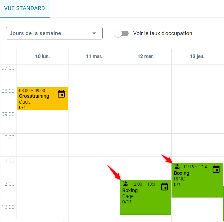Open the "Jours de la semaine" dropdown
The image size is (224, 222).
(x=54, y=33)
